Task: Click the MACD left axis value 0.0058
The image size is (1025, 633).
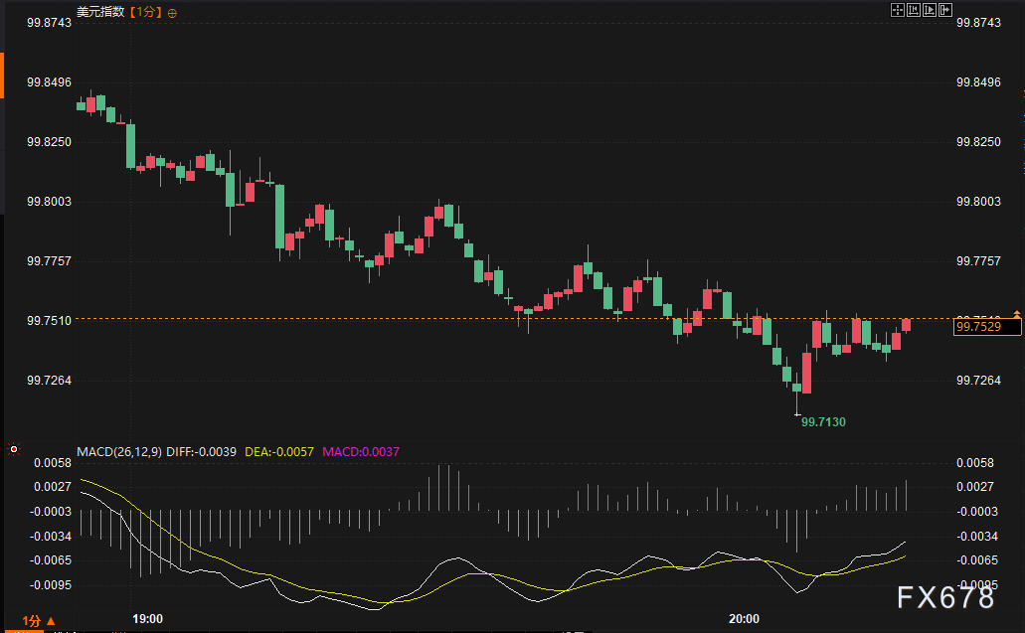Action: coord(53,463)
